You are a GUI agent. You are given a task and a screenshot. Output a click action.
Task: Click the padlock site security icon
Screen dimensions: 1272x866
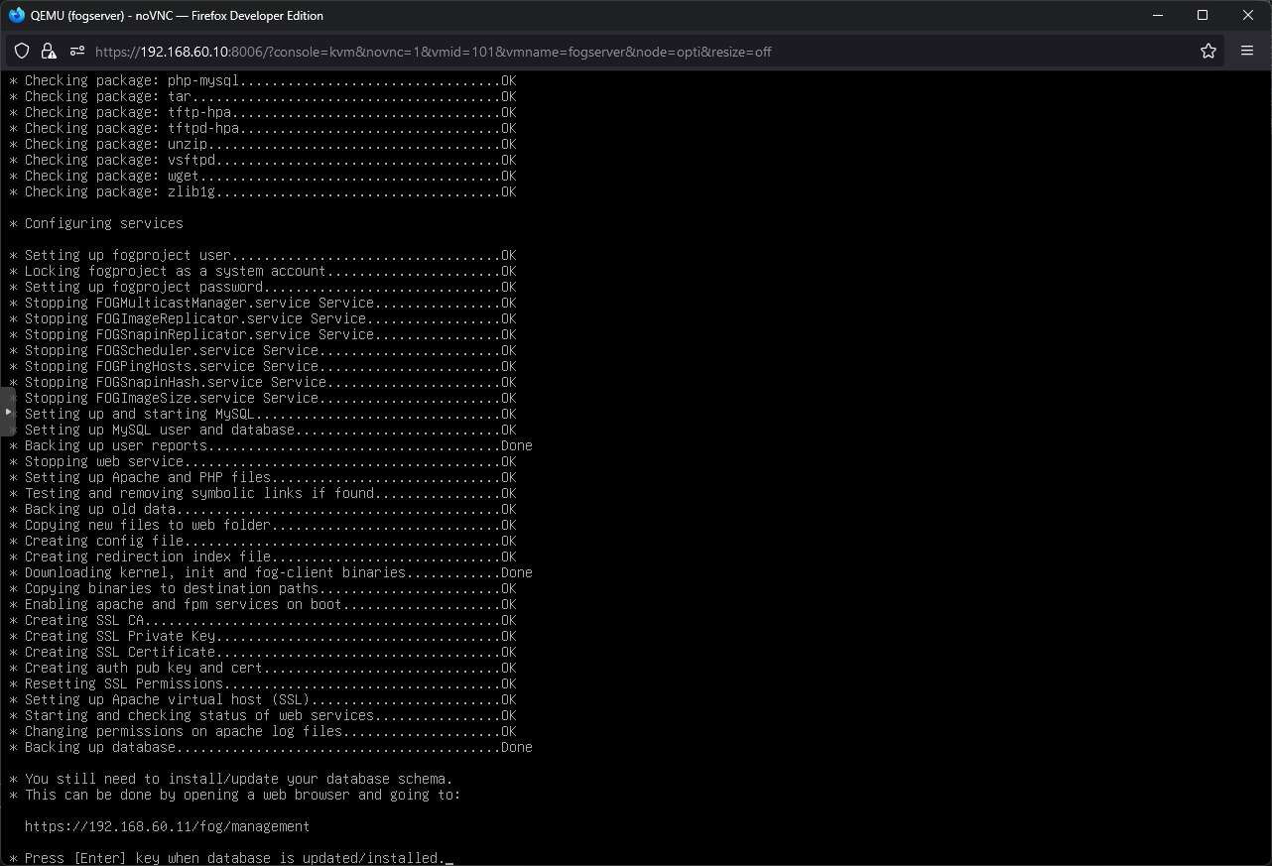[50, 52]
